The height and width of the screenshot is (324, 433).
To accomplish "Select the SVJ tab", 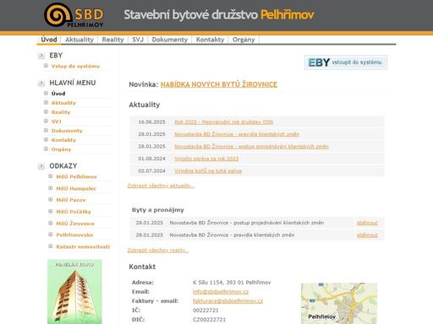I will 138,40.
